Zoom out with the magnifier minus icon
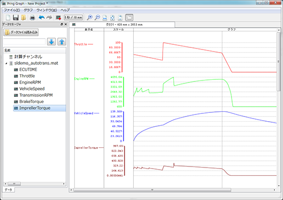The height and width of the screenshot is (200, 283). [97, 18]
